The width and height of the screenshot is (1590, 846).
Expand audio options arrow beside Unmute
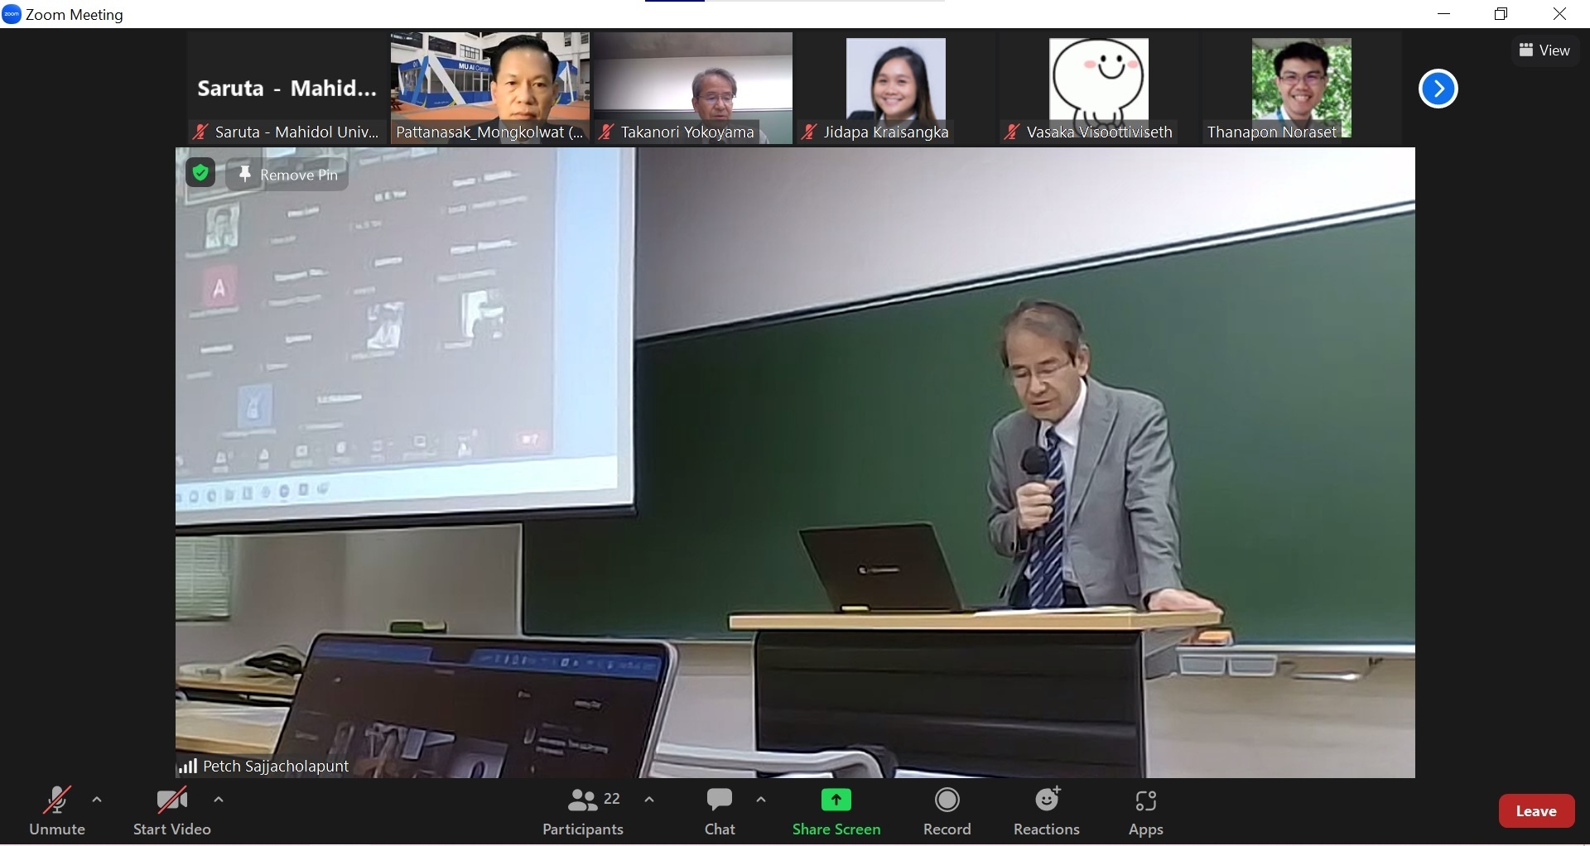pyautogui.click(x=97, y=800)
